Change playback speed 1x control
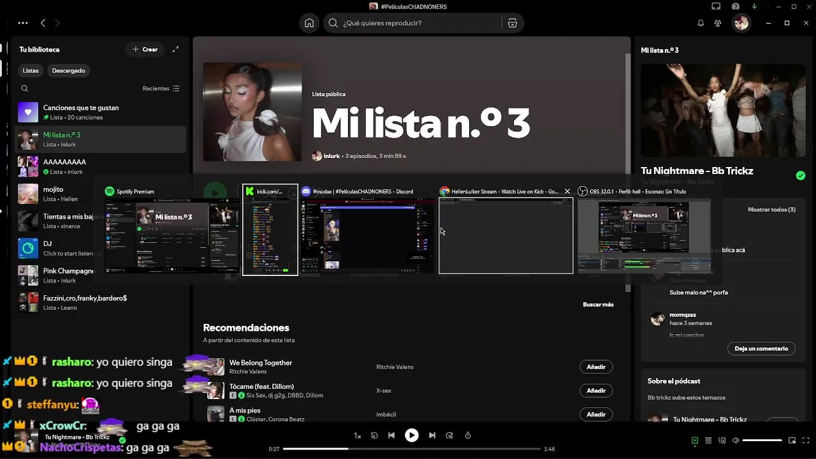The height and width of the screenshot is (459, 816). 358,435
